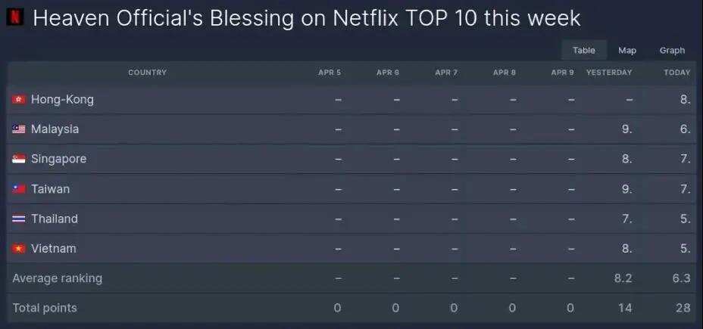
Task: Open the Hong-Kong country link
Action: pyautogui.click(x=62, y=100)
